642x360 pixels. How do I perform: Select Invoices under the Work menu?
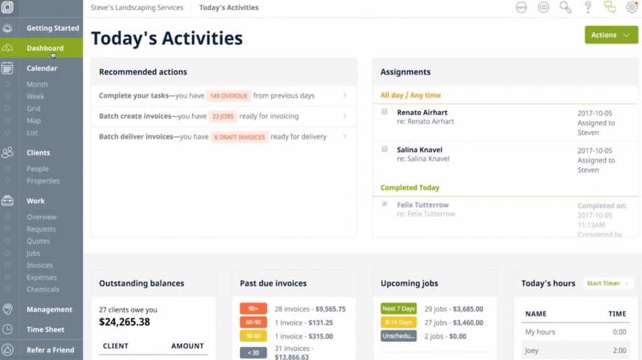[x=39, y=265]
